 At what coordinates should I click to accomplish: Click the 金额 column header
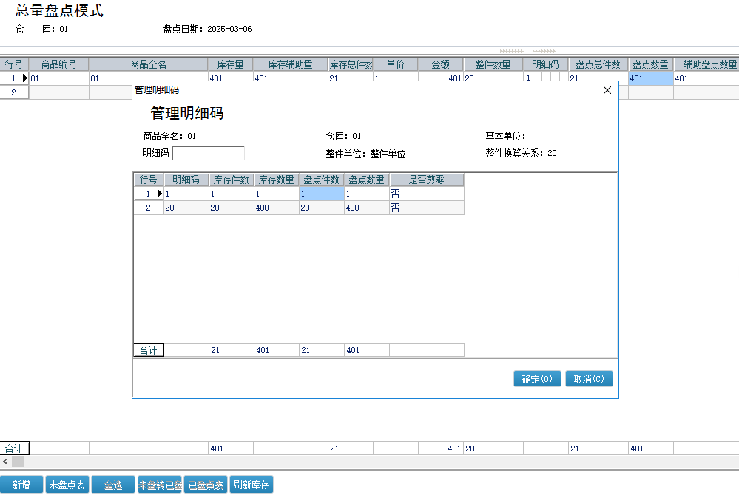pyautogui.click(x=441, y=64)
